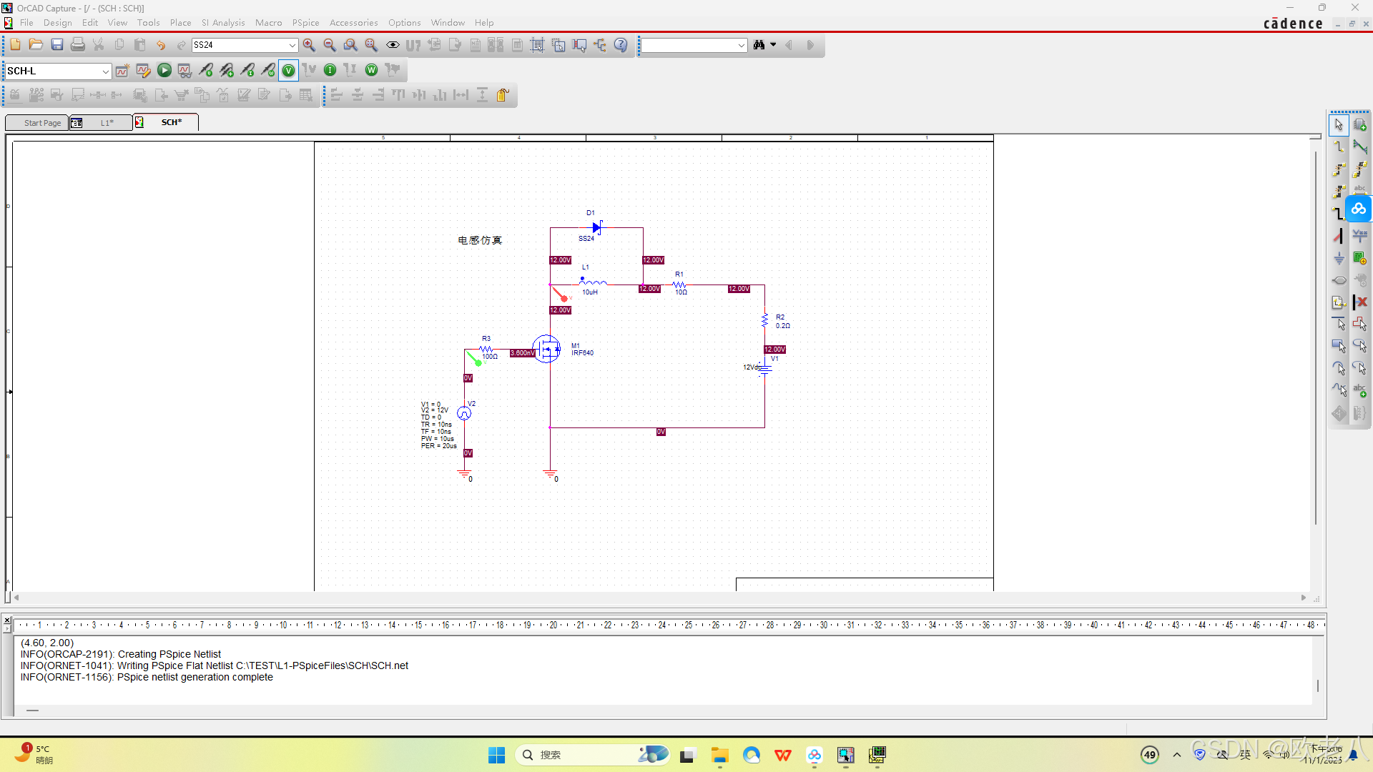Click the Save document icon
The image size is (1373, 772).
(x=57, y=45)
